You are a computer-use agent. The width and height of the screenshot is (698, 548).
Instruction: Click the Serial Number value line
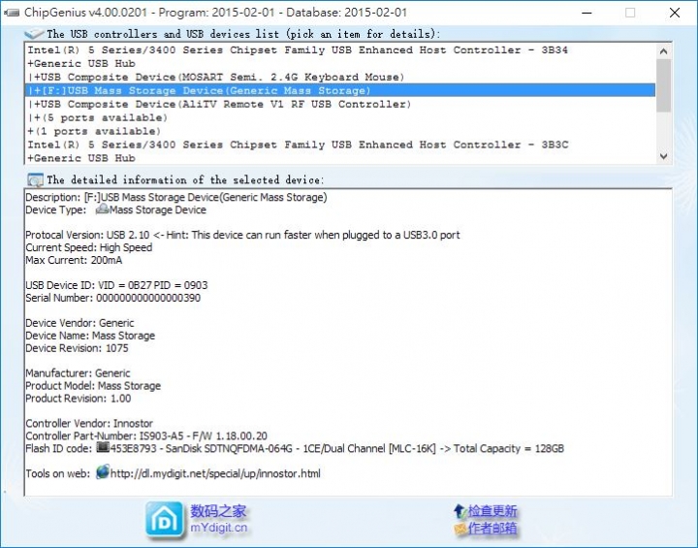(112, 298)
